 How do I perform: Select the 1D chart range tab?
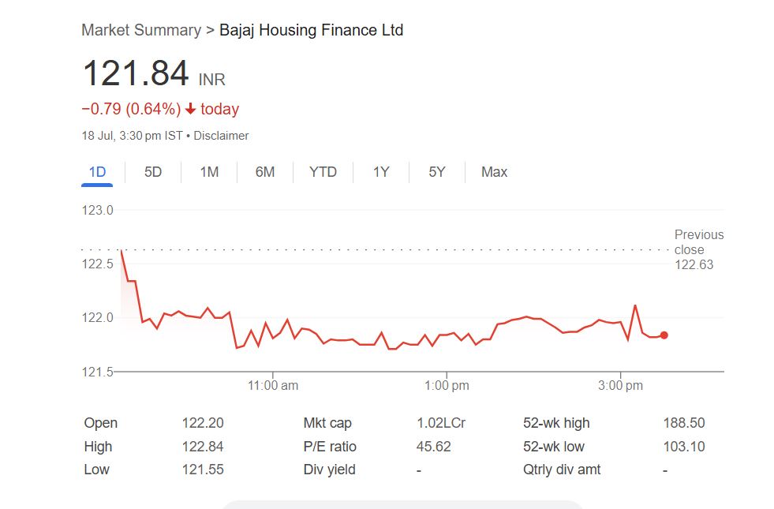97,172
